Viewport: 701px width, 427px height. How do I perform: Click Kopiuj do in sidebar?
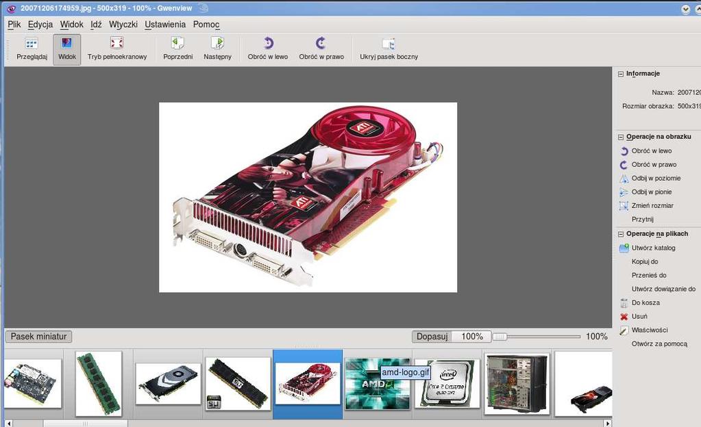tap(645, 261)
